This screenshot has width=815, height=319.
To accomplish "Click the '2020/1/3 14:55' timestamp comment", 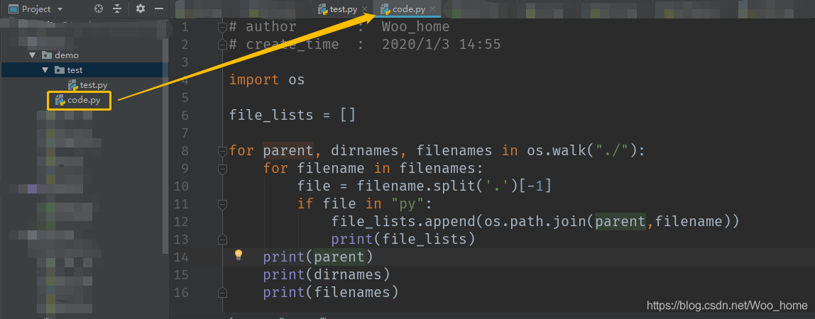I will [442, 45].
